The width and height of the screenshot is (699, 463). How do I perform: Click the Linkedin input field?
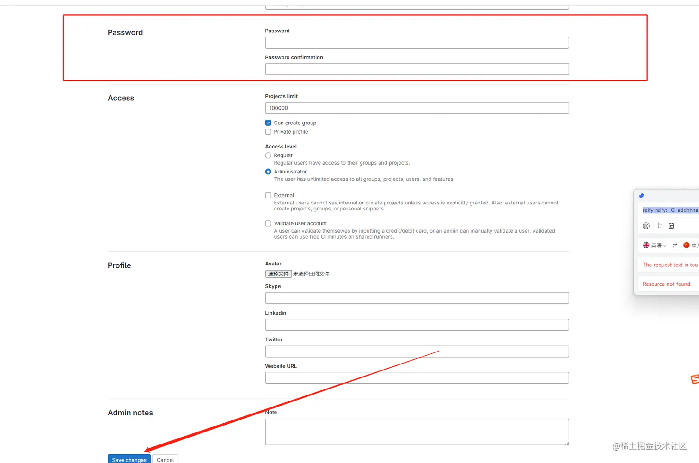tap(417, 325)
